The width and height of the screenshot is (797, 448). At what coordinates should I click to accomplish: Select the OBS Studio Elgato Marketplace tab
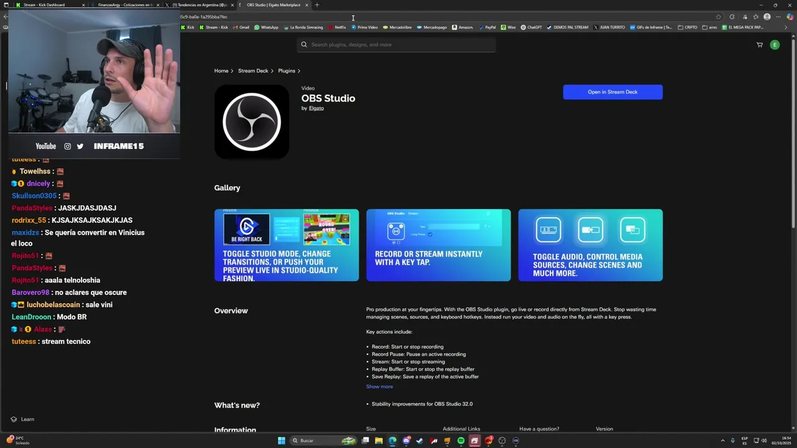[273, 5]
